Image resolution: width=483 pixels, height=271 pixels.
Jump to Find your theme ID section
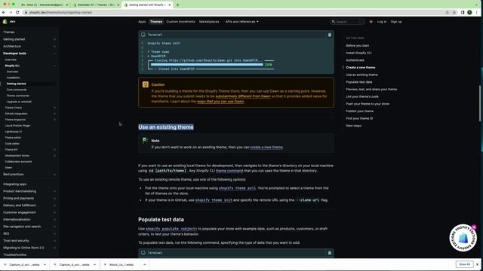coord(359,119)
